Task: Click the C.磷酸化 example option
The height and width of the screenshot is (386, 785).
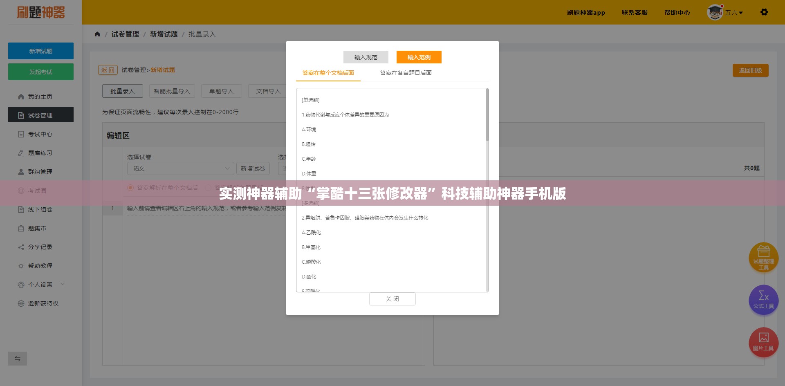Action: 311,262
